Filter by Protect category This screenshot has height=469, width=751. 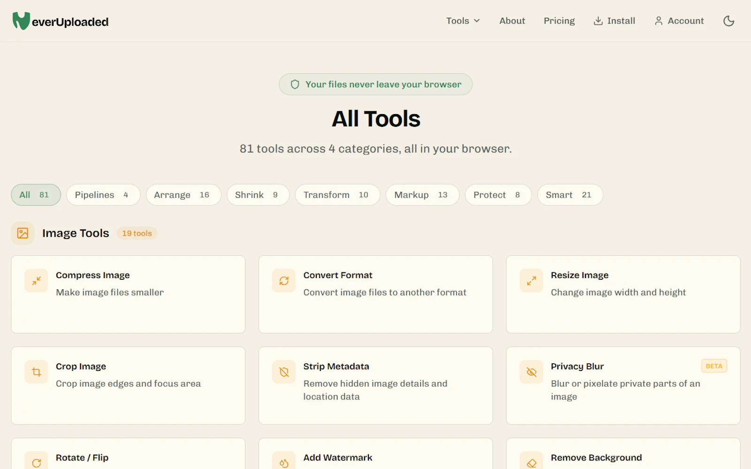pos(498,195)
